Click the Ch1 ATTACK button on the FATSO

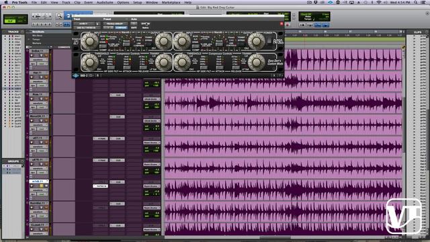(127, 67)
